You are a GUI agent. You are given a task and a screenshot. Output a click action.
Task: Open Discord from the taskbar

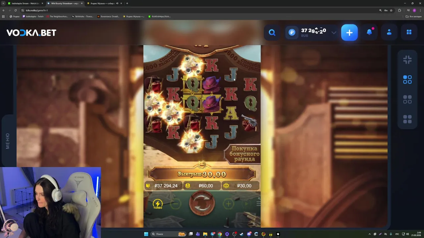(249, 234)
